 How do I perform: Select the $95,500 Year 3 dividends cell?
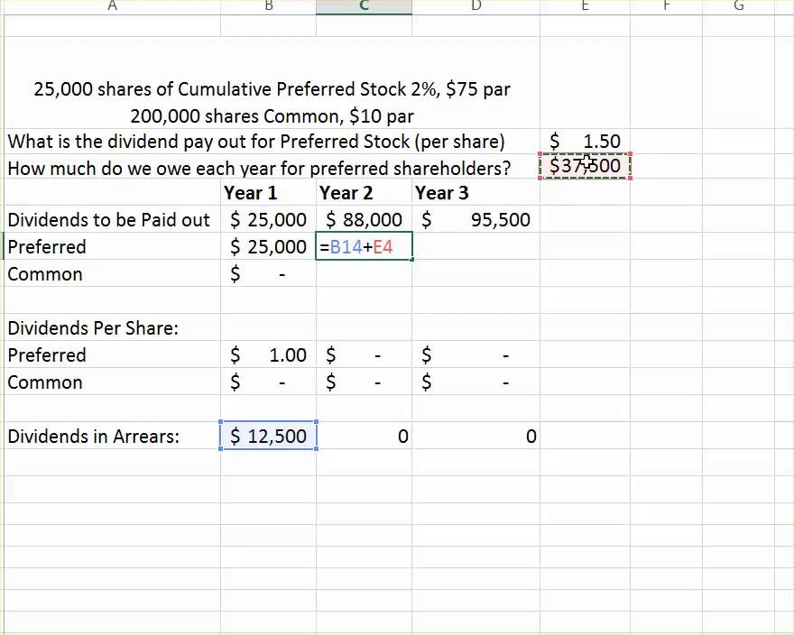476,220
